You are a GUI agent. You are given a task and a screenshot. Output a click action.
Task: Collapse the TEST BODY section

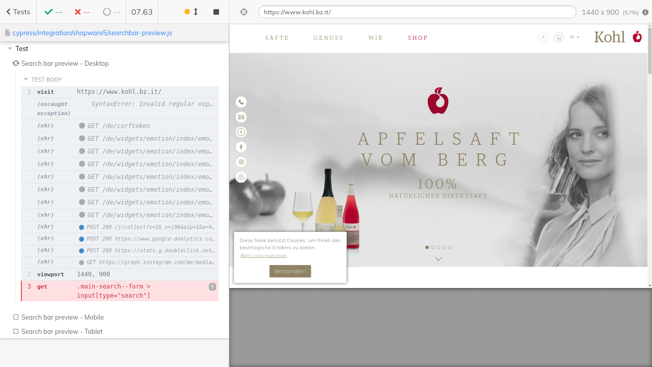26,80
